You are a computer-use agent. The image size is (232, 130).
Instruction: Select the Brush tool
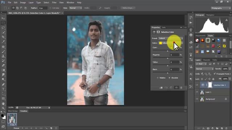pos(3,51)
